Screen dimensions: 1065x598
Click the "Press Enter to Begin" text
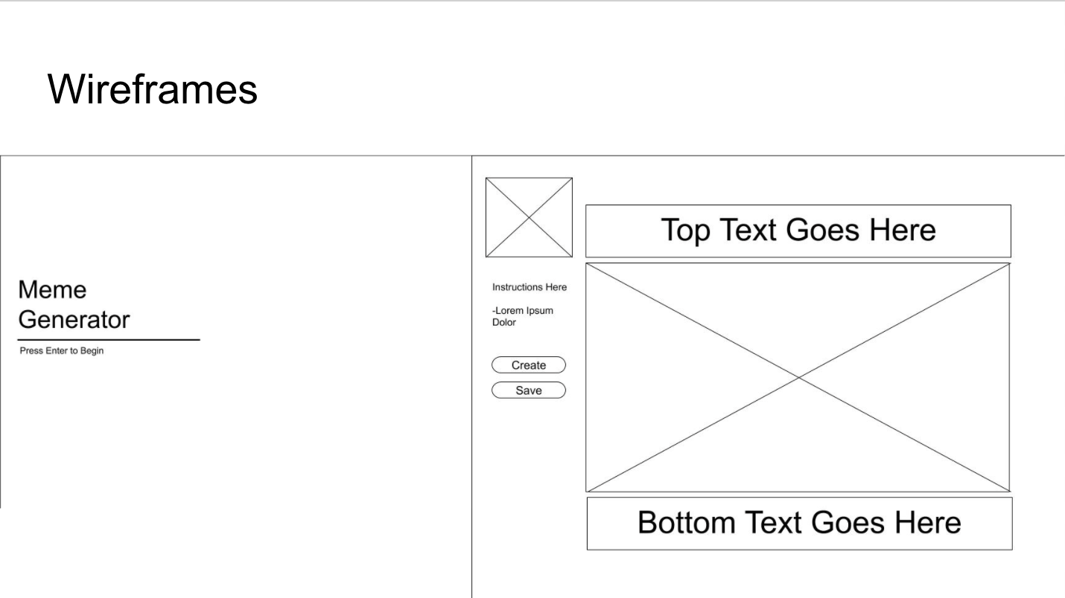(x=62, y=351)
